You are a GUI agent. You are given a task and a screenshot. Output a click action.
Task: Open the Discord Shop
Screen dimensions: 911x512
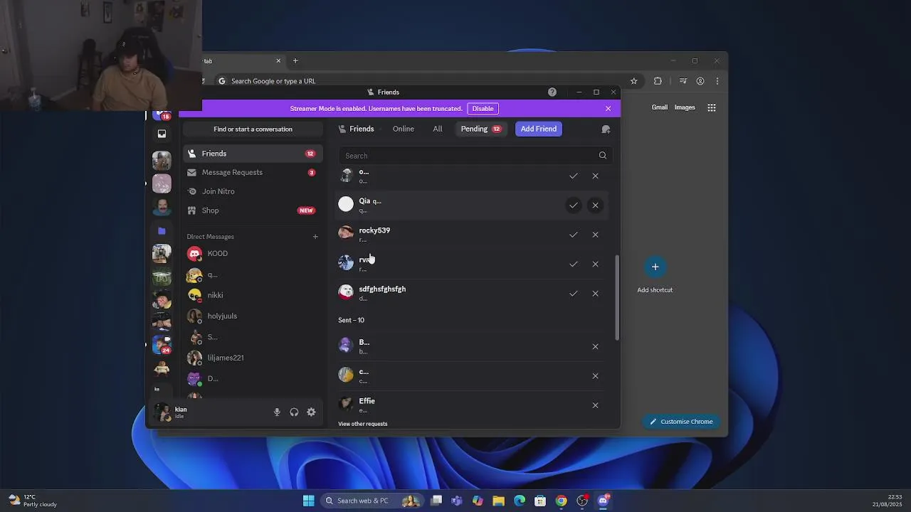tap(253, 210)
